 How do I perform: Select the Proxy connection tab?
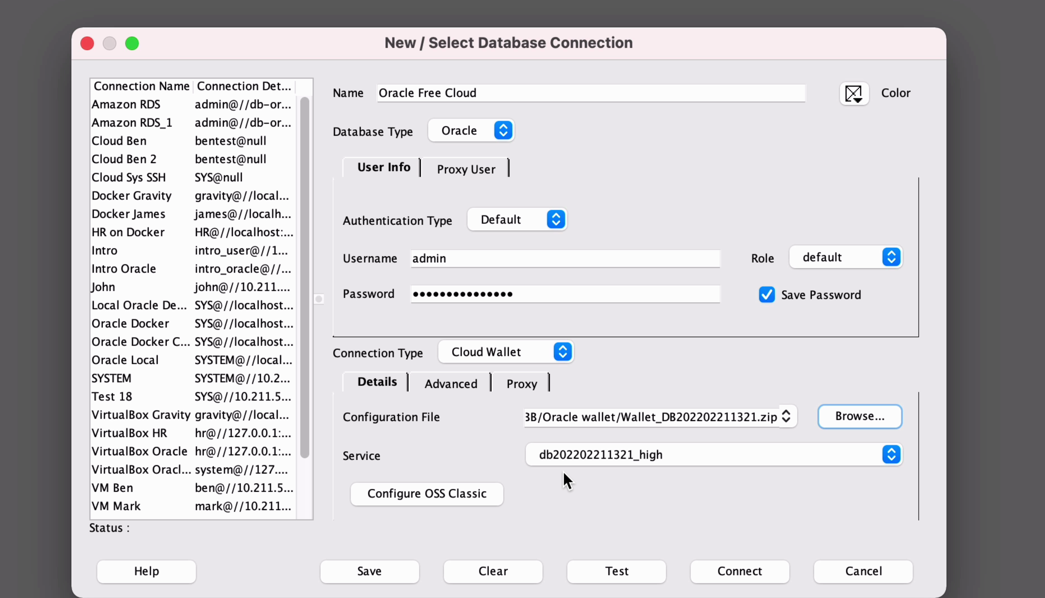click(x=521, y=384)
